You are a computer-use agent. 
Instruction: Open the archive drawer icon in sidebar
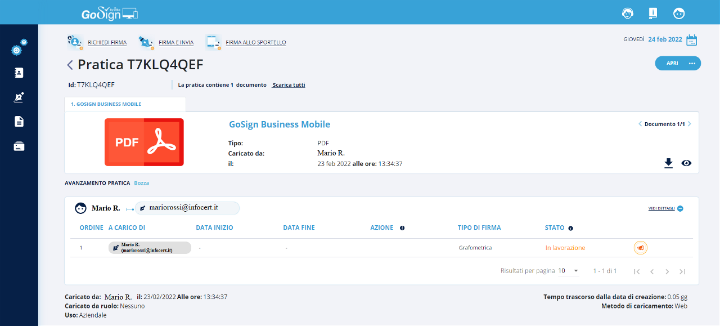pos(19,146)
